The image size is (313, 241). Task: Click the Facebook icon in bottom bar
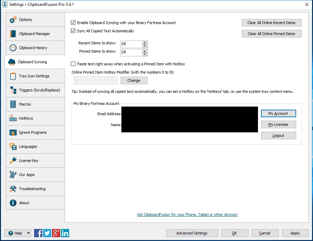point(38,233)
